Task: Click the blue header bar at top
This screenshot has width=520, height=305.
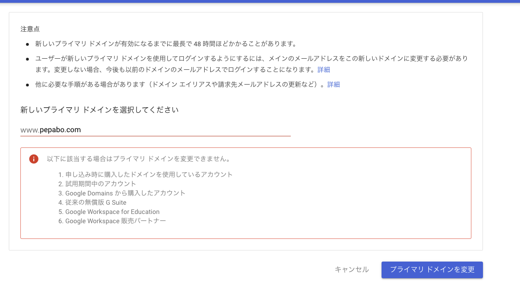Action: point(260,2)
